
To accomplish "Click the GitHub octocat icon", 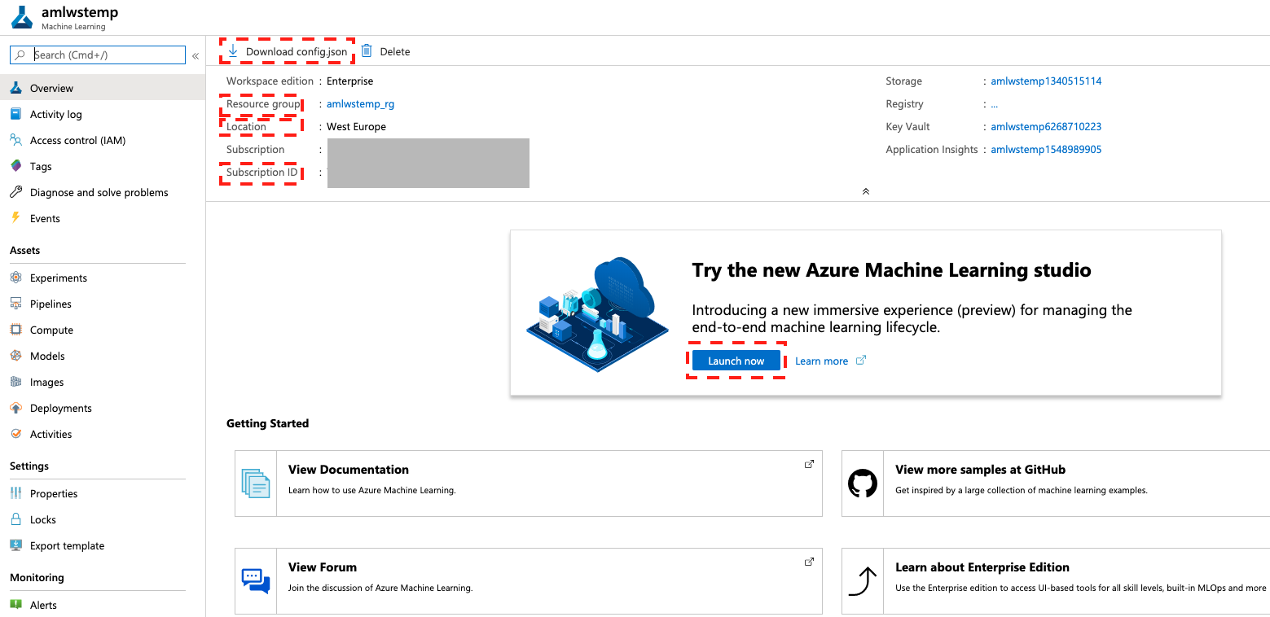I will click(x=863, y=484).
